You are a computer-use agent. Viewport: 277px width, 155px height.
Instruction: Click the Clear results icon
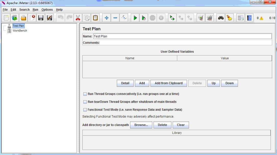201,18
